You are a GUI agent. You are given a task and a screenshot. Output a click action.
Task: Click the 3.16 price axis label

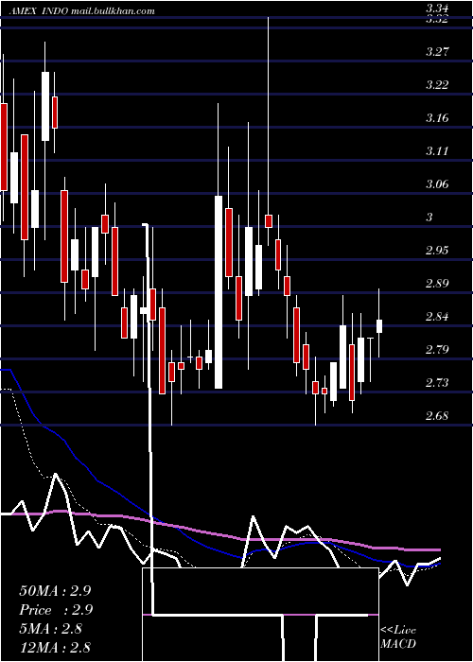pos(437,118)
